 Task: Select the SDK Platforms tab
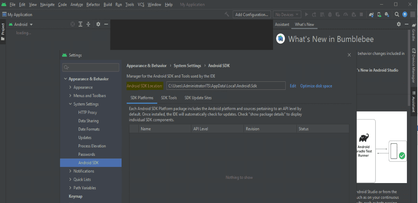[142, 98]
